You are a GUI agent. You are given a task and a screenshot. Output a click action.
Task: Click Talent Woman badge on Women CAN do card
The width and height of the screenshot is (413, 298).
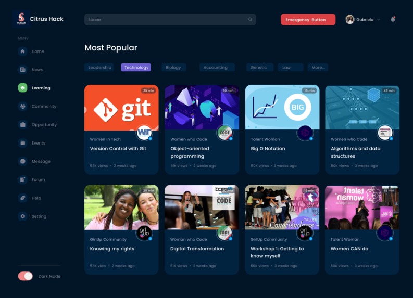(x=385, y=233)
